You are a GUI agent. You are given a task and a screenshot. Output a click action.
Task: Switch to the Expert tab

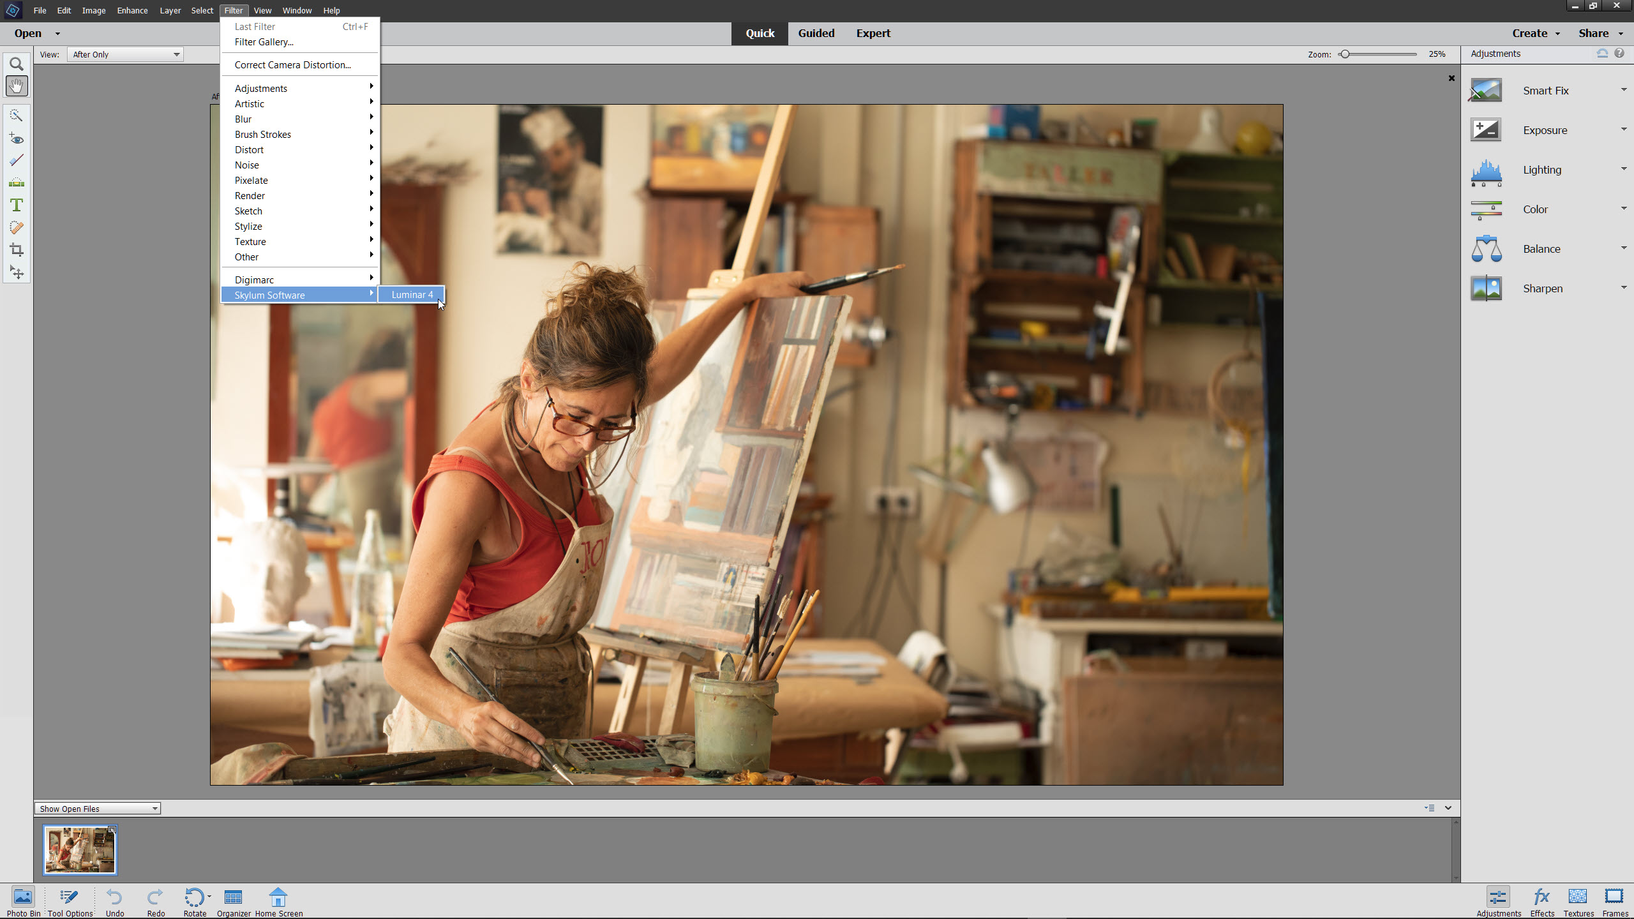click(x=874, y=33)
